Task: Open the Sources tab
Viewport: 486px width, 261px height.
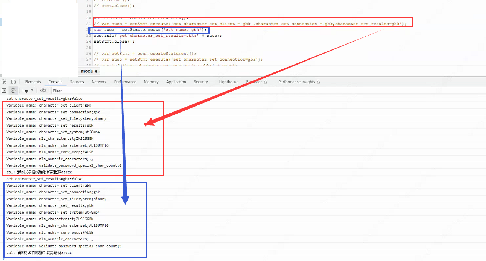Action: 77,82
